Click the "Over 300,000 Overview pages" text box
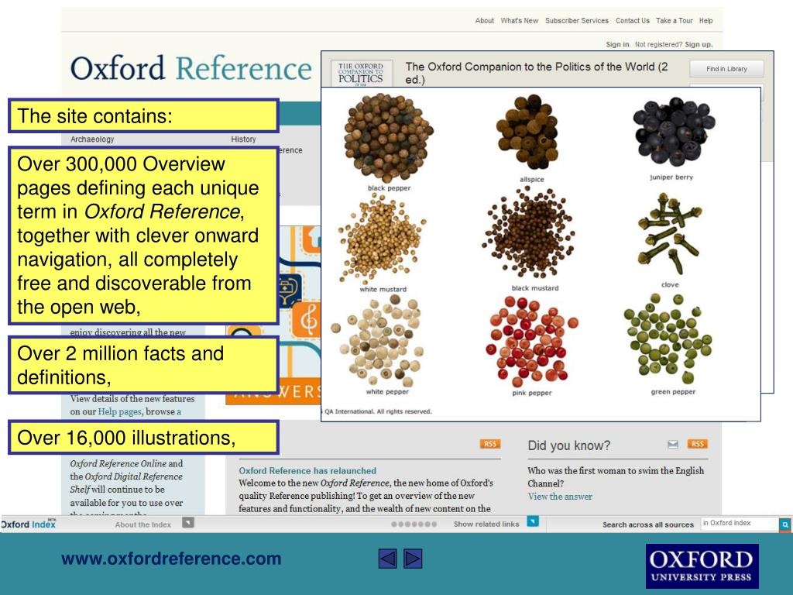 click(143, 236)
